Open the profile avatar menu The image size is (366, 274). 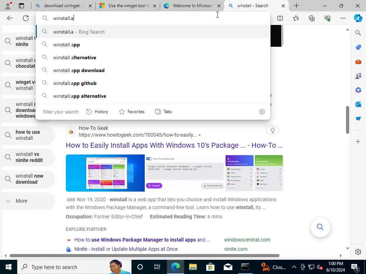click(x=8, y=6)
